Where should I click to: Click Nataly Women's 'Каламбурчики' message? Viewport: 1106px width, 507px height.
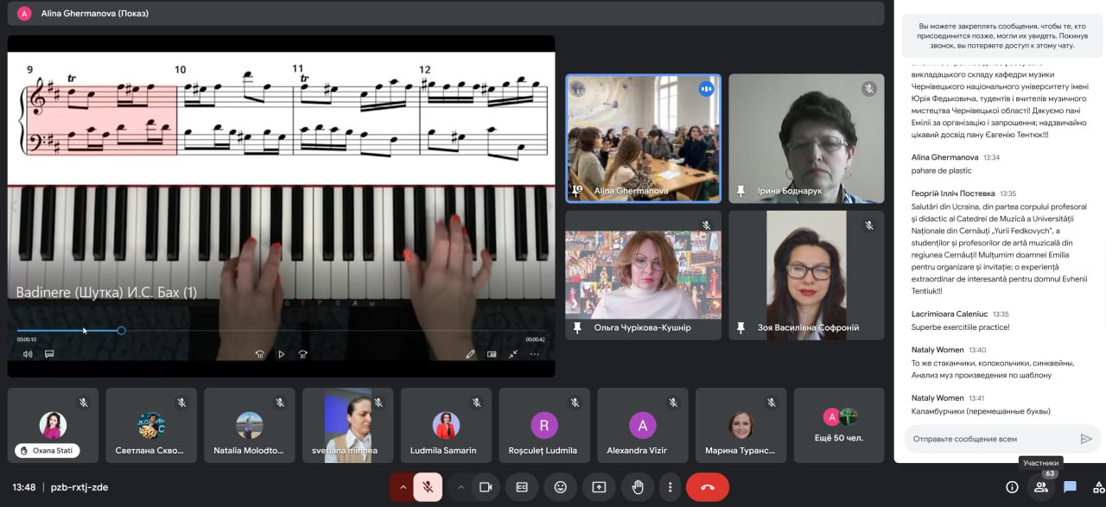(981, 411)
